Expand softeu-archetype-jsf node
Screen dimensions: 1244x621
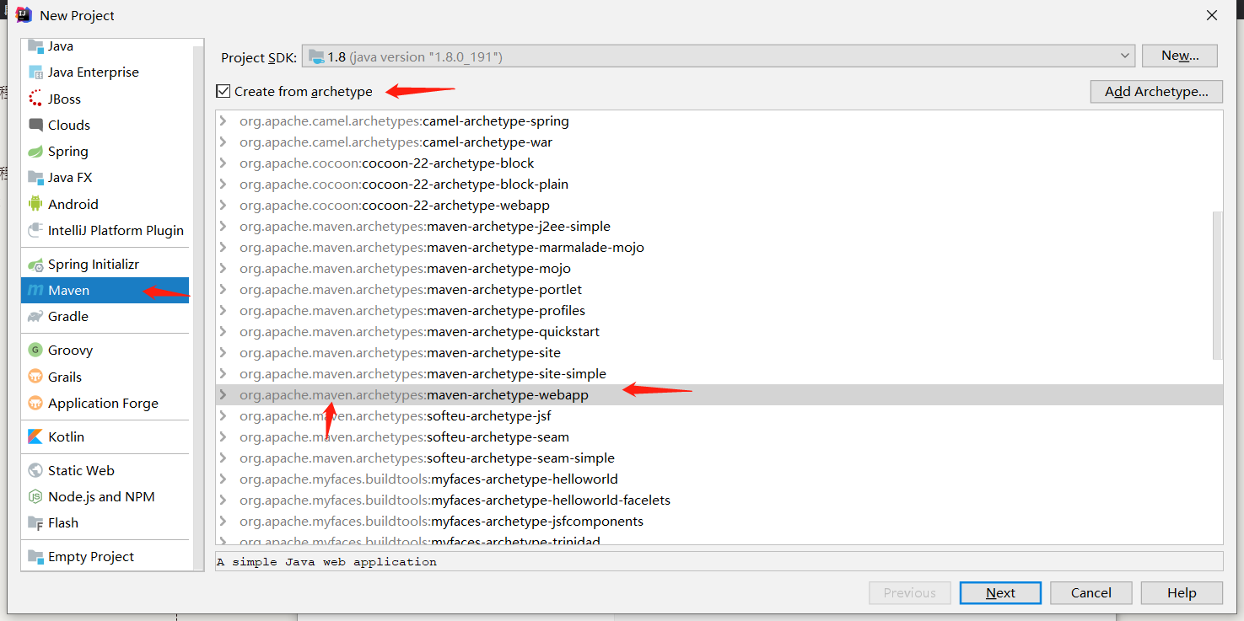point(223,416)
